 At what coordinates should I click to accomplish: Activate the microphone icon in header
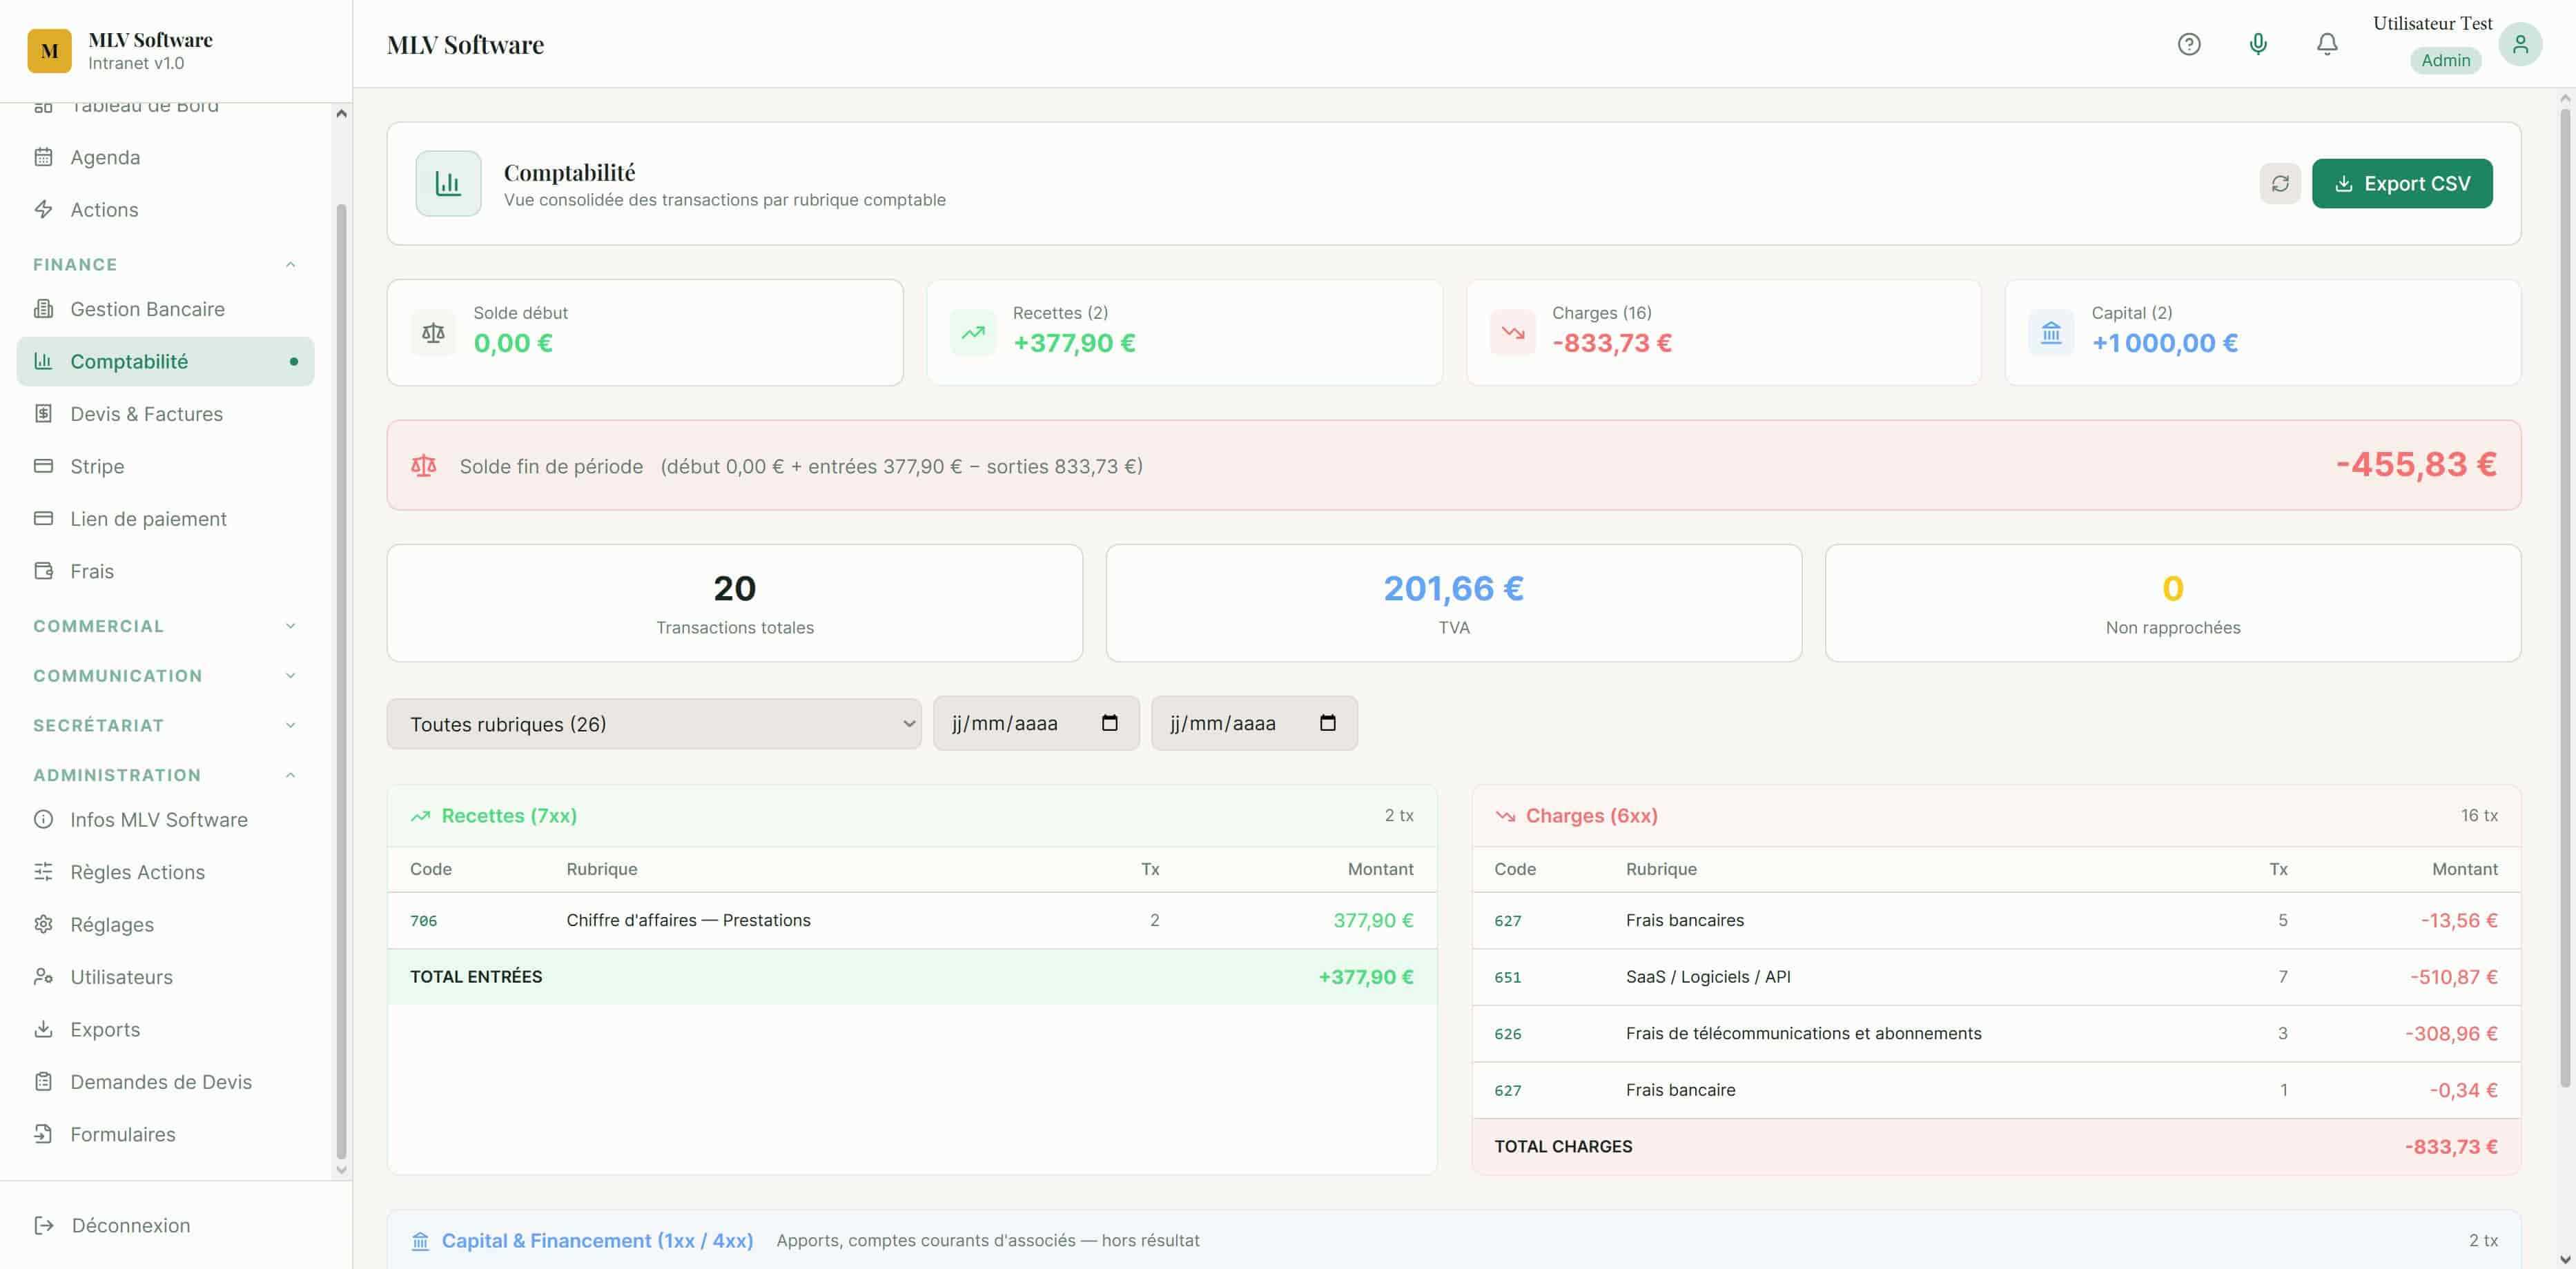pyautogui.click(x=2258, y=44)
